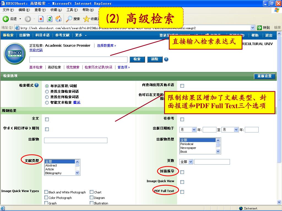This screenshot has width=282, height=211.
Task: Open the 页数 全部 dropdown
Action: [x=191, y=162]
